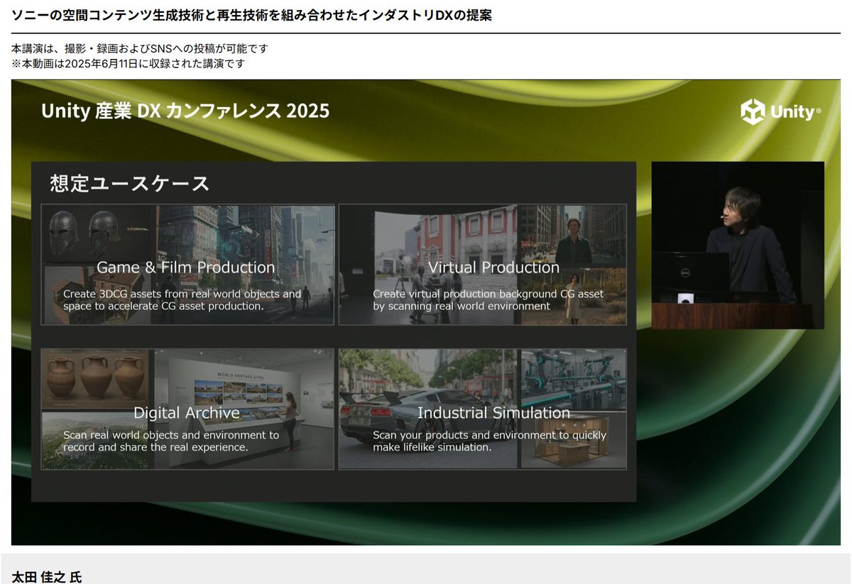This screenshot has width=852, height=584.
Task: Click the session title about Sony spatial content
Action: pyautogui.click(x=252, y=15)
